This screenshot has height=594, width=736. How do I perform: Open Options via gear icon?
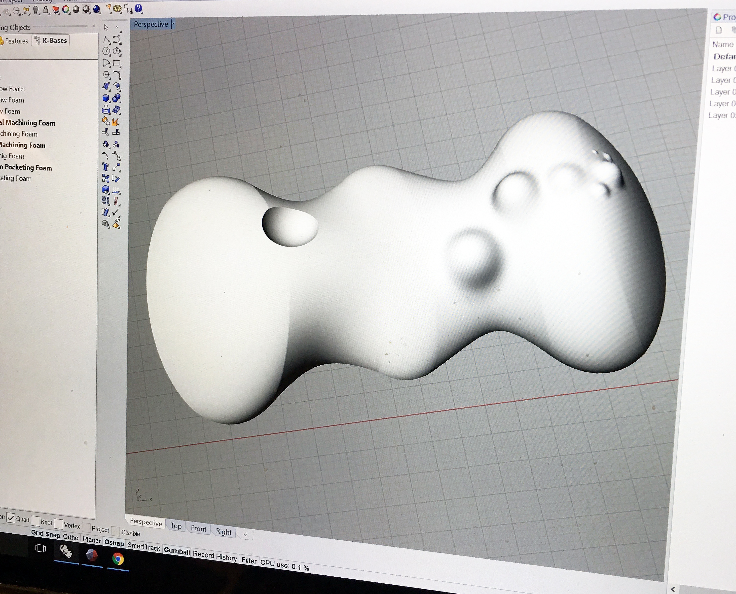pos(117,9)
